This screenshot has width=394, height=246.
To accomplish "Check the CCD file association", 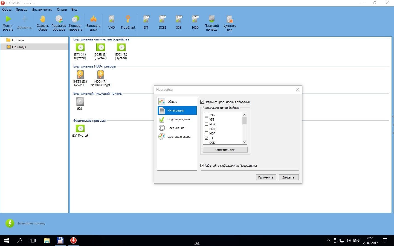I will pos(207,142).
